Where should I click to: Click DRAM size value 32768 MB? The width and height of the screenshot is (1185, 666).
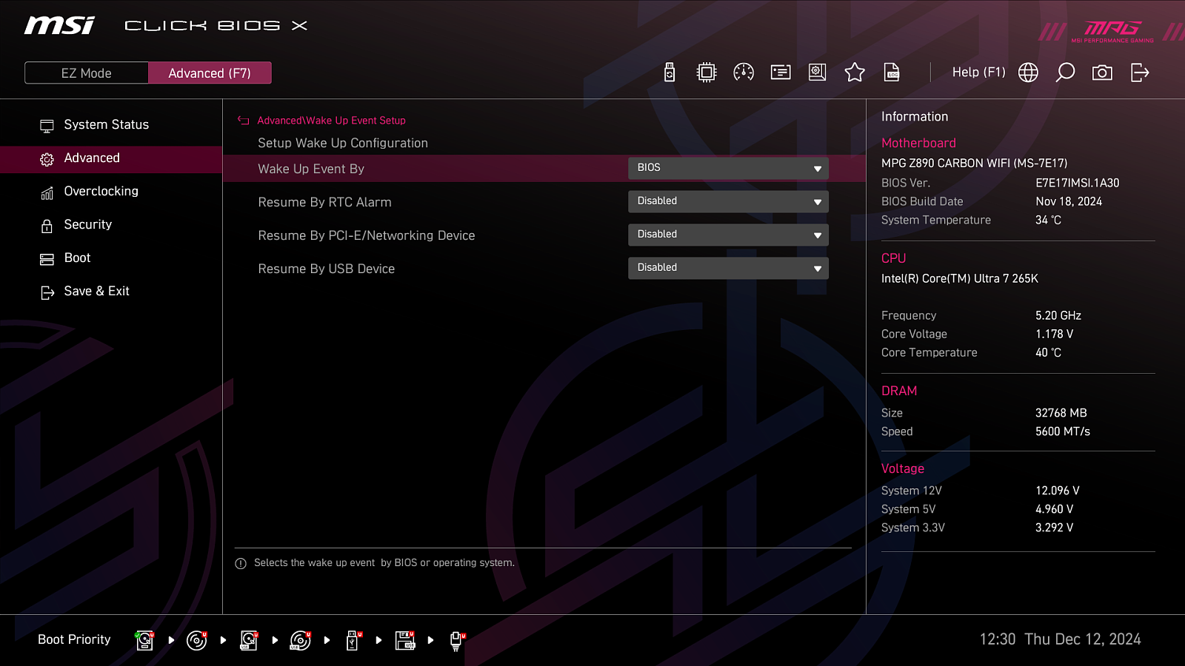pyautogui.click(x=1061, y=413)
